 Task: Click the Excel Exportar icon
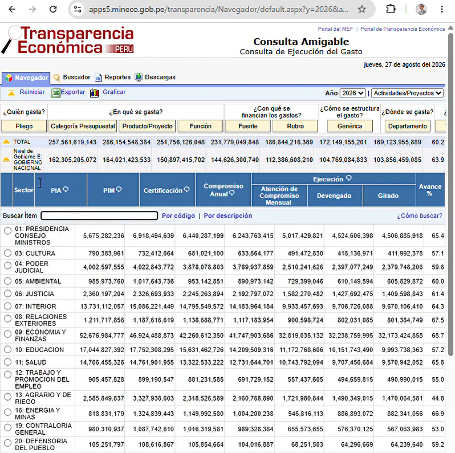coord(56,93)
